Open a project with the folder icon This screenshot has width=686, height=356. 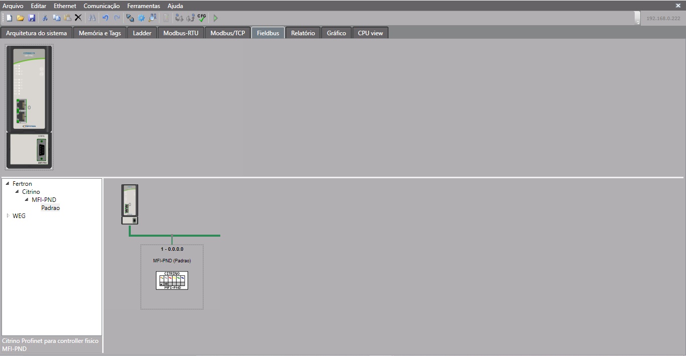point(20,18)
